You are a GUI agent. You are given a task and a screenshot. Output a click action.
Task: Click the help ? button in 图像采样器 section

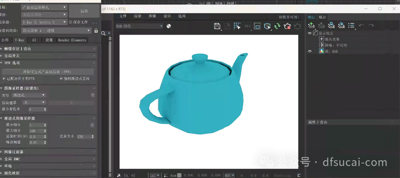93,95
